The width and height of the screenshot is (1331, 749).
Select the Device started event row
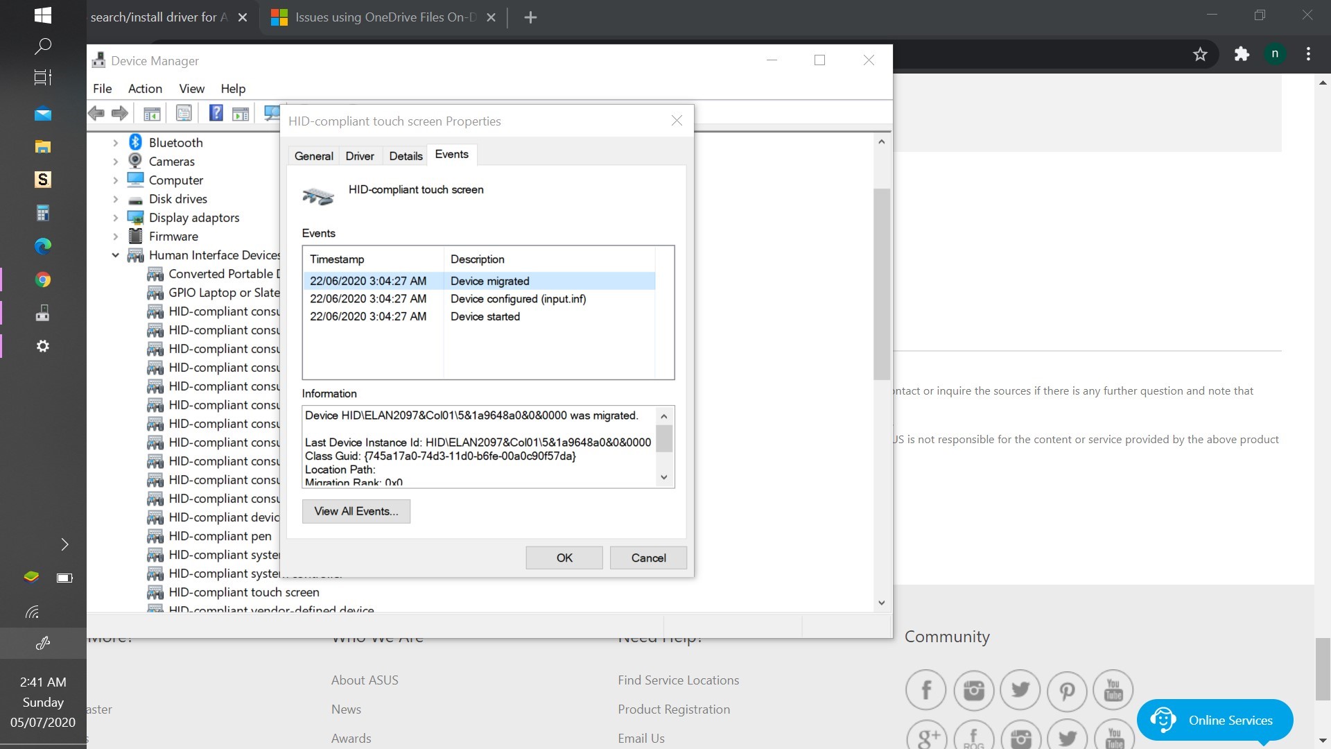[485, 317]
